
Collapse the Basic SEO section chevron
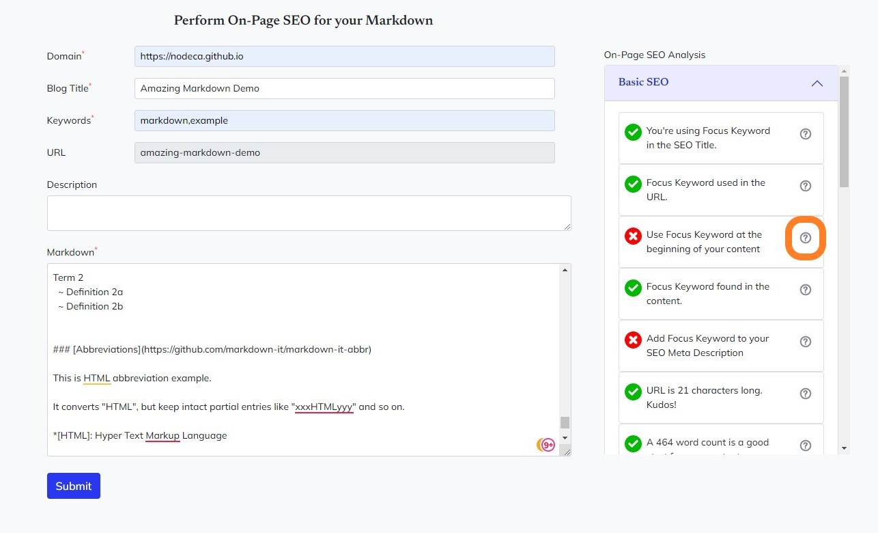[x=817, y=83]
